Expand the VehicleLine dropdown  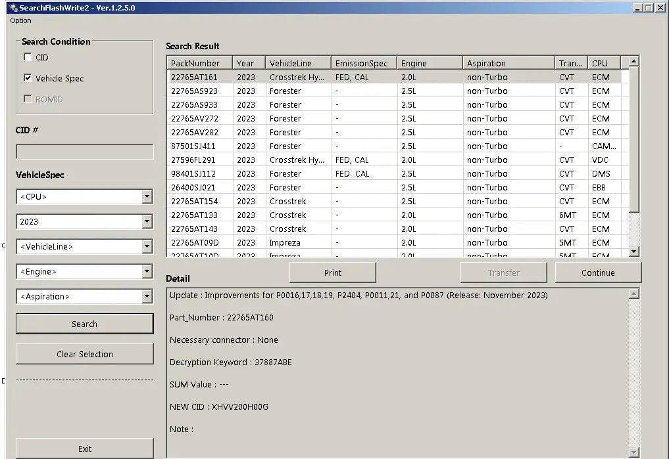(x=147, y=246)
